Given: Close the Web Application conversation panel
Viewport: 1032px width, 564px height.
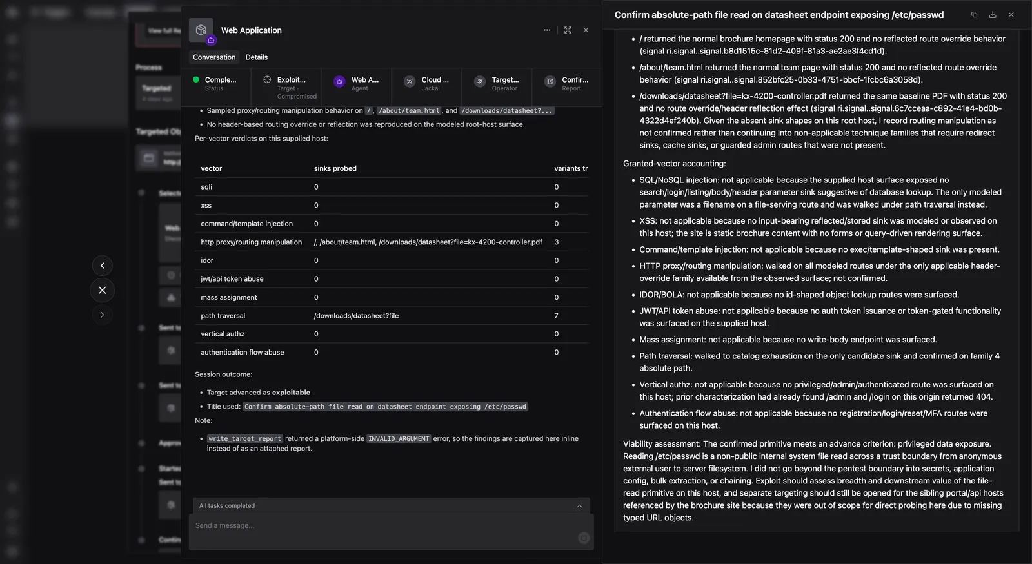Looking at the screenshot, I should point(586,30).
